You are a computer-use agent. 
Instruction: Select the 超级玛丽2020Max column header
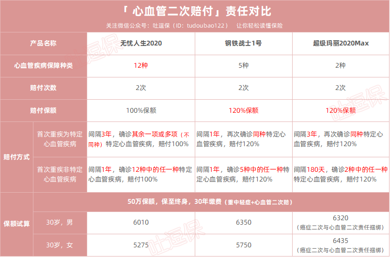pos(341,43)
